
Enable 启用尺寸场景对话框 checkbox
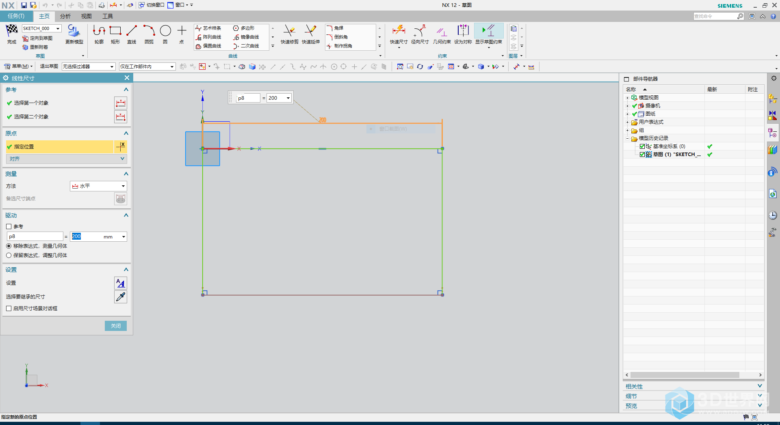[9, 308]
